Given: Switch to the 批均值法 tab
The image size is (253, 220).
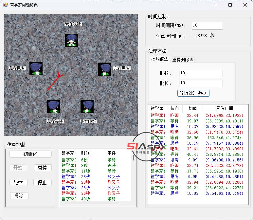Looking at the screenshot, I should [159, 59].
